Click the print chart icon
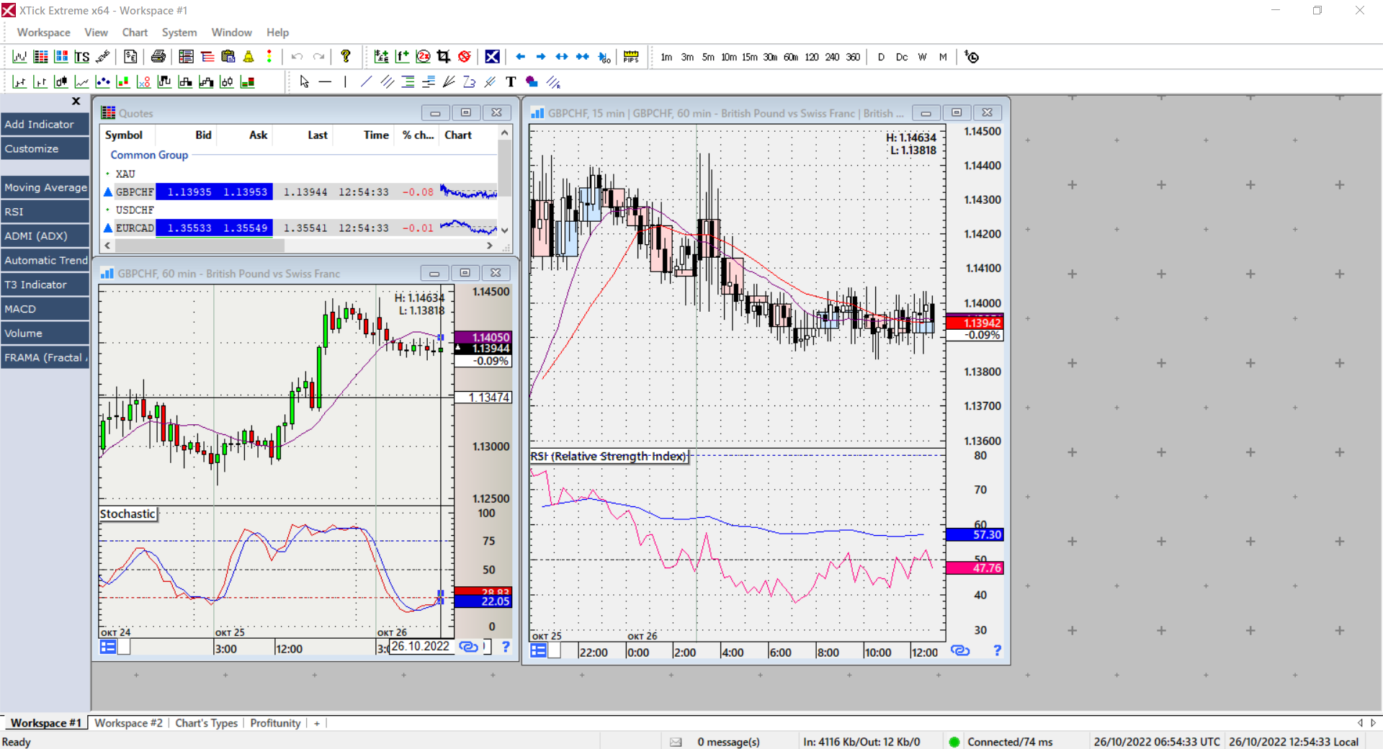The image size is (1383, 749). 158,57
